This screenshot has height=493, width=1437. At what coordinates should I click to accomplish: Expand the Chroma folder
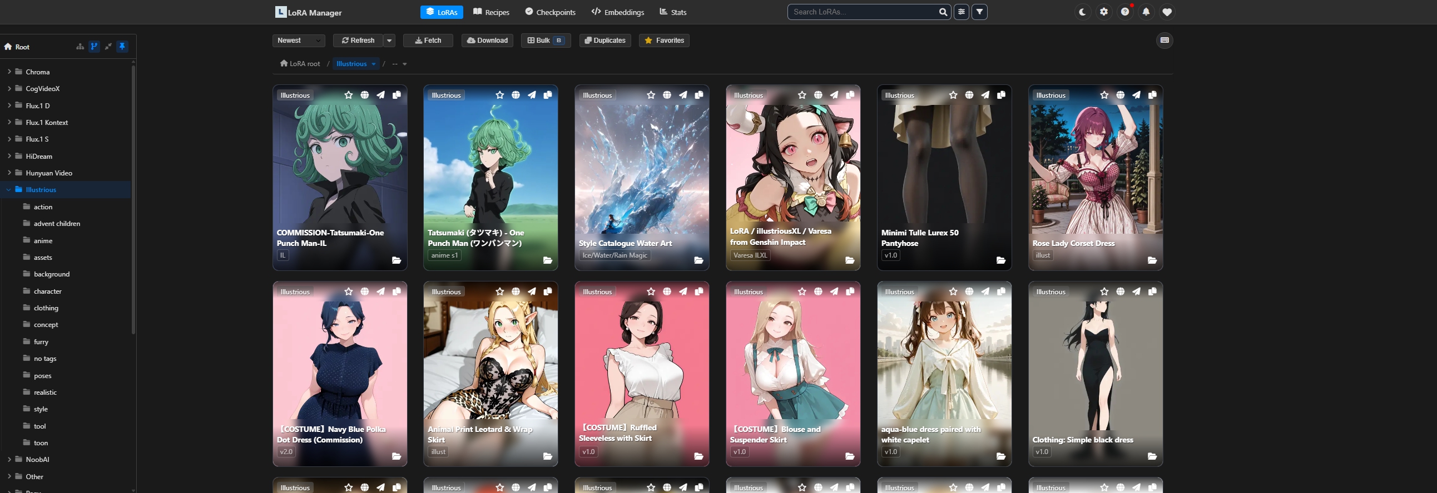(x=9, y=72)
